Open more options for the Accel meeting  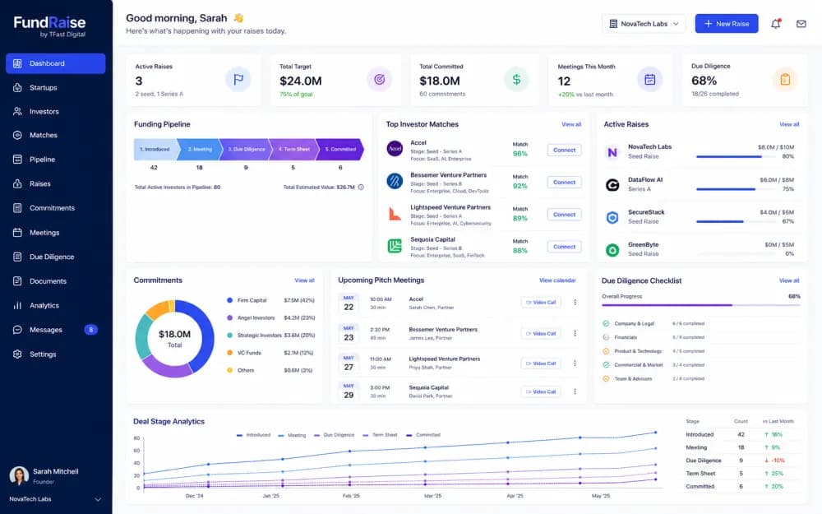575,302
